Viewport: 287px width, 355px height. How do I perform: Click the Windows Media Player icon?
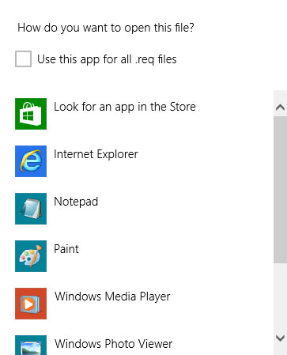pos(31,304)
